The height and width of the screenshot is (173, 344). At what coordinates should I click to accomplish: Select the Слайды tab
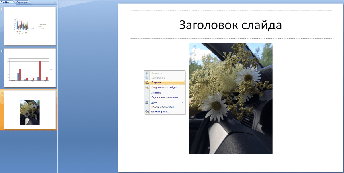(6, 2)
